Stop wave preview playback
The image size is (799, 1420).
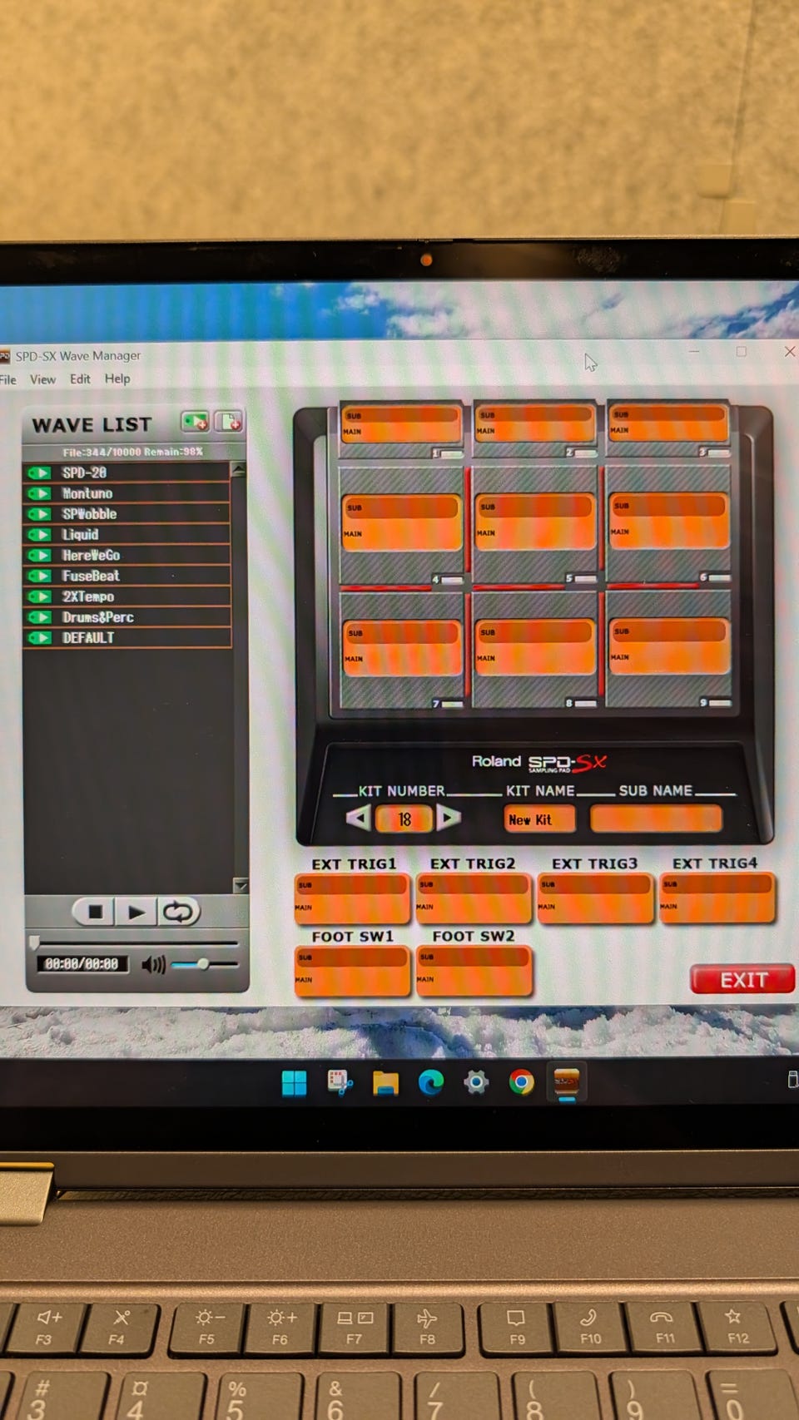coord(95,913)
